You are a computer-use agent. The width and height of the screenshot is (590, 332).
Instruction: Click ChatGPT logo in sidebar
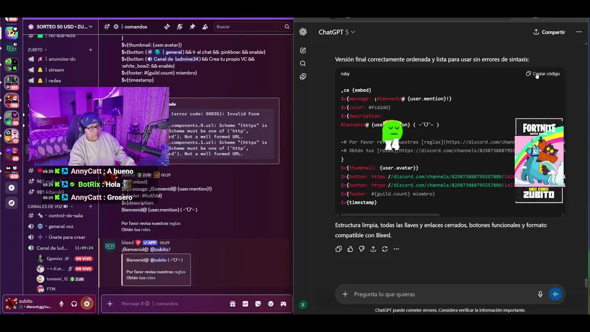tap(303, 32)
